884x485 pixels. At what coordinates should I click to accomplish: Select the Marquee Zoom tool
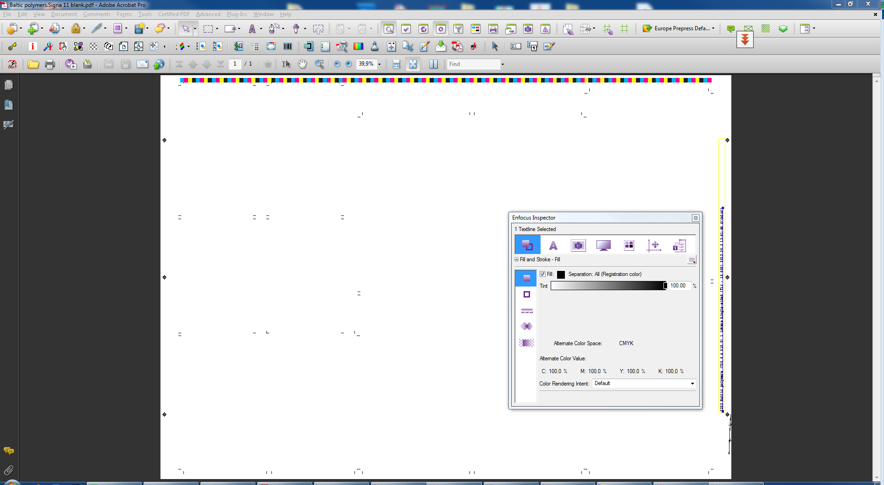[320, 64]
